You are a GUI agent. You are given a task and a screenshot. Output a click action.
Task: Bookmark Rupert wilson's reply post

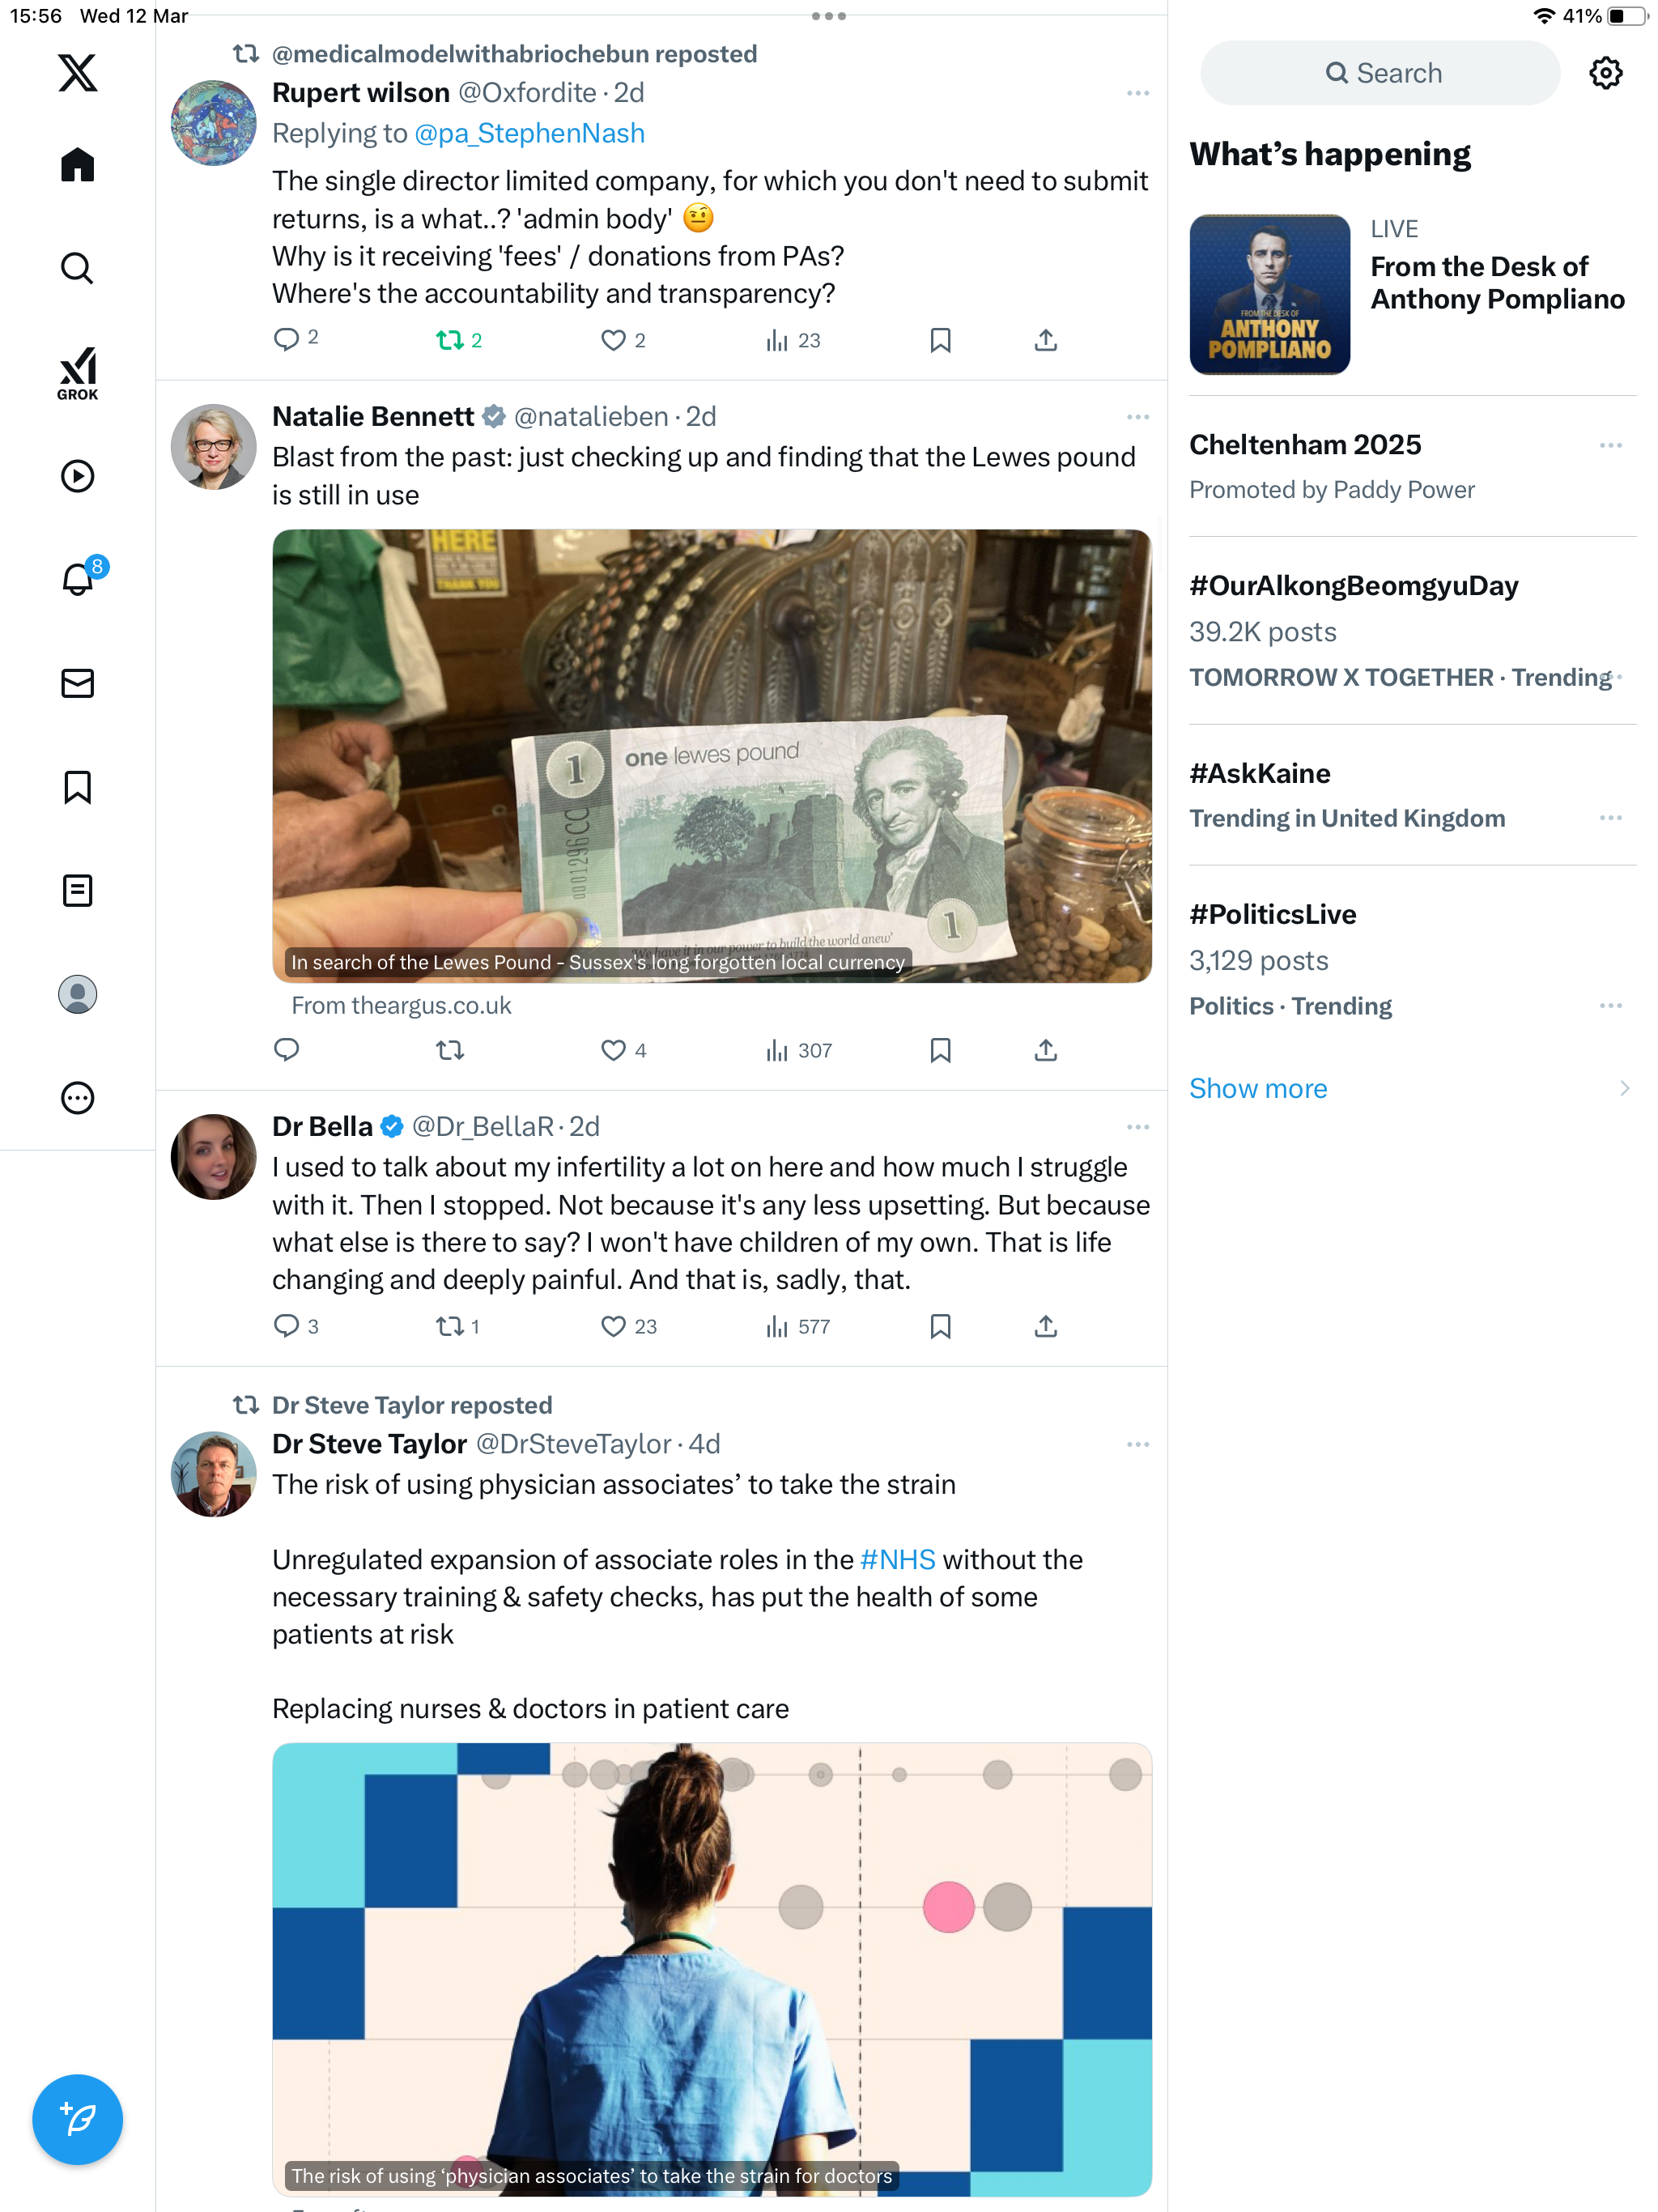click(x=940, y=340)
